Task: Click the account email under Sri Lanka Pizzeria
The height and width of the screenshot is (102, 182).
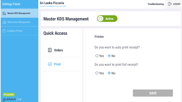Action: tap(53, 6)
